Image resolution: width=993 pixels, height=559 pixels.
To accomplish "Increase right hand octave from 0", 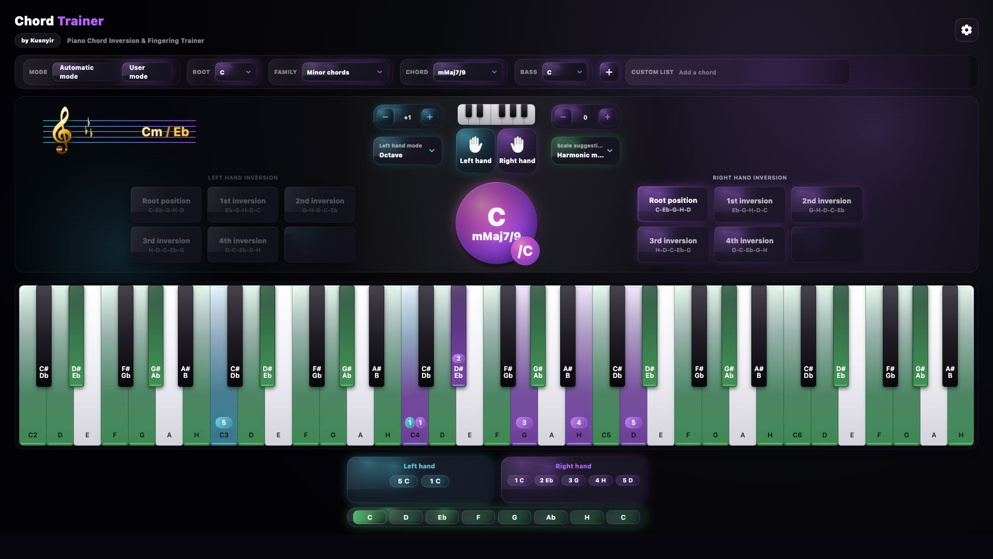I will pyautogui.click(x=608, y=117).
